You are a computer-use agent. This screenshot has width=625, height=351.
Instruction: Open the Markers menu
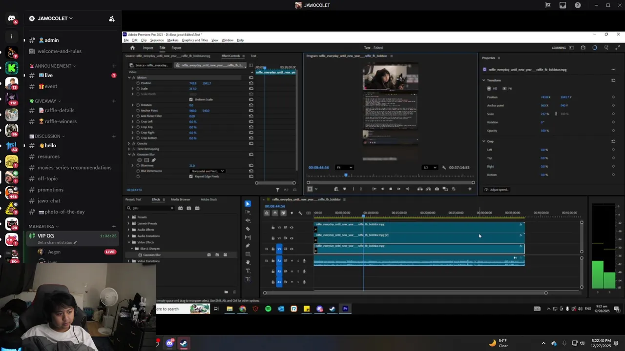pyautogui.click(x=173, y=40)
